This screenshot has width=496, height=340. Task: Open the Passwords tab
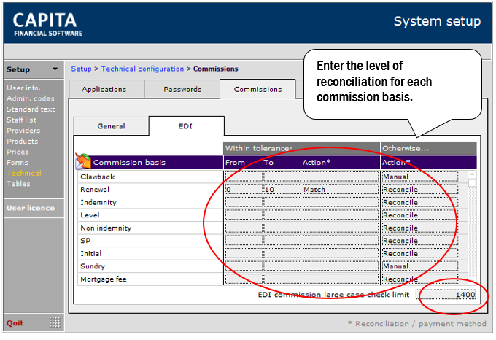pyautogui.click(x=182, y=90)
